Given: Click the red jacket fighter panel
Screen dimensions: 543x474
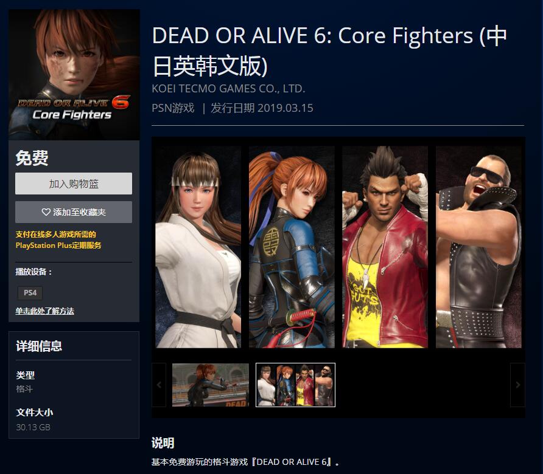Looking at the screenshot, I should pos(385,247).
